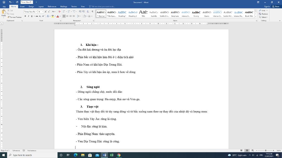Open Microsoft Edge from taskbar
Viewport: 282px width, 158px height.
pos(75,155)
